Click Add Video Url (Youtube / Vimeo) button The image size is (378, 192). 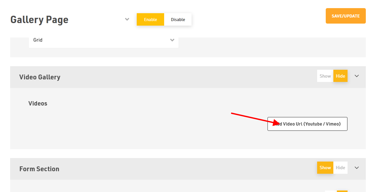pyautogui.click(x=307, y=124)
